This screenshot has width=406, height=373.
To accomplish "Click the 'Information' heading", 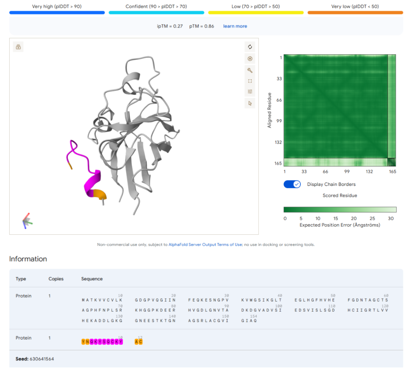I will pos(28,259).
